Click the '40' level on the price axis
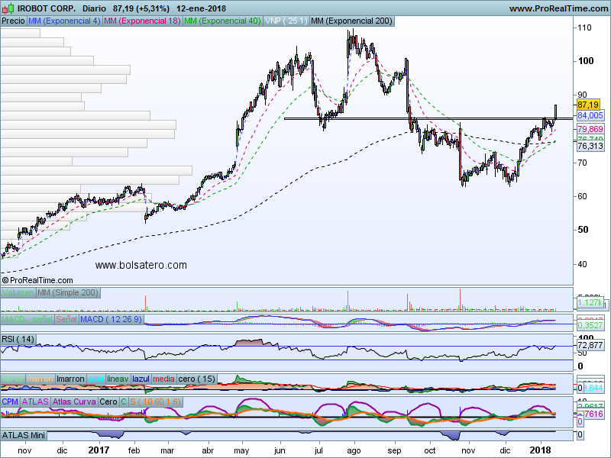 click(582, 264)
